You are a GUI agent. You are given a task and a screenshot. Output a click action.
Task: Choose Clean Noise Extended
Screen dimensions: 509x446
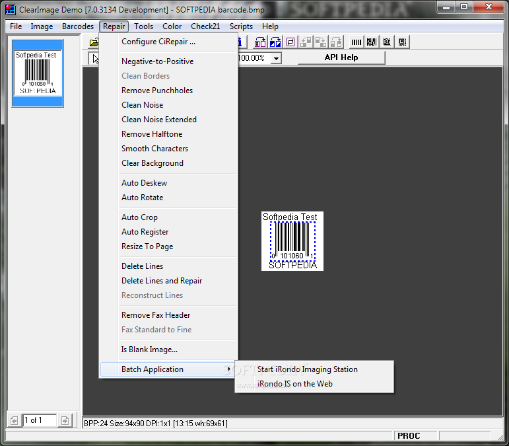pos(168,120)
